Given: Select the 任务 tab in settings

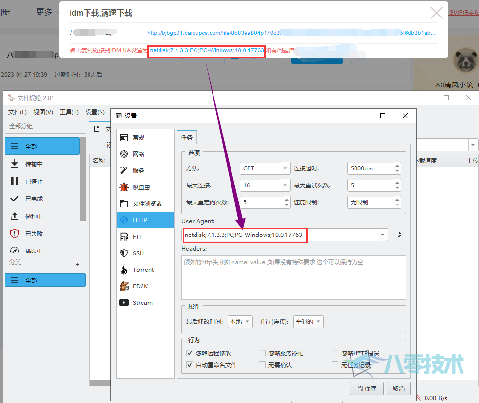Looking at the screenshot, I should [187, 137].
